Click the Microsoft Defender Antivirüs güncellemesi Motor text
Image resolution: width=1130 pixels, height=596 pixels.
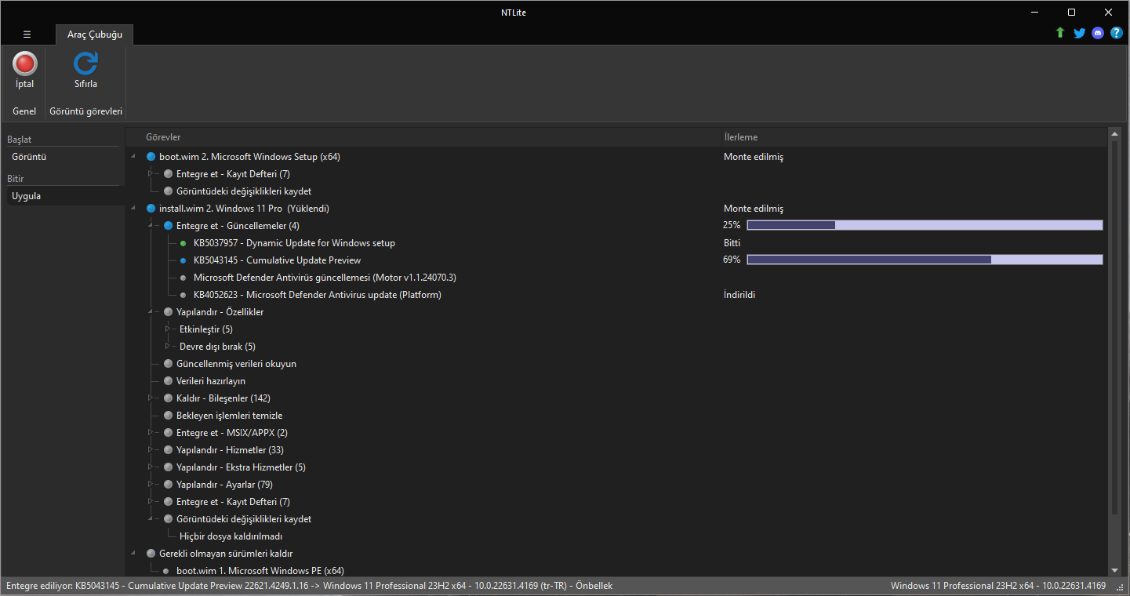click(325, 278)
